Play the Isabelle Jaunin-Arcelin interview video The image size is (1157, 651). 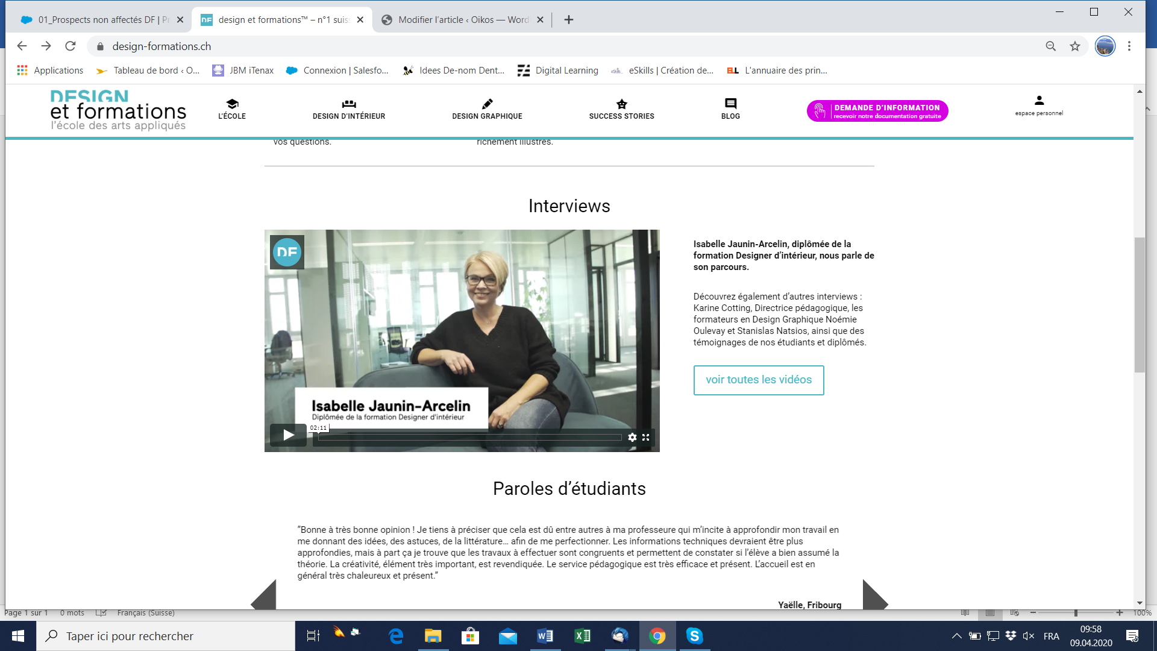288,435
